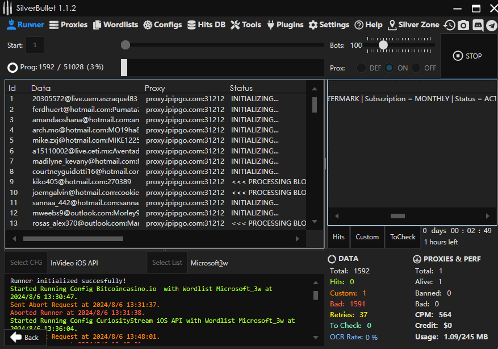Click the Bots count slider handle
The height and width of the screenshot is (349, 498).
[x=383, y=45]
